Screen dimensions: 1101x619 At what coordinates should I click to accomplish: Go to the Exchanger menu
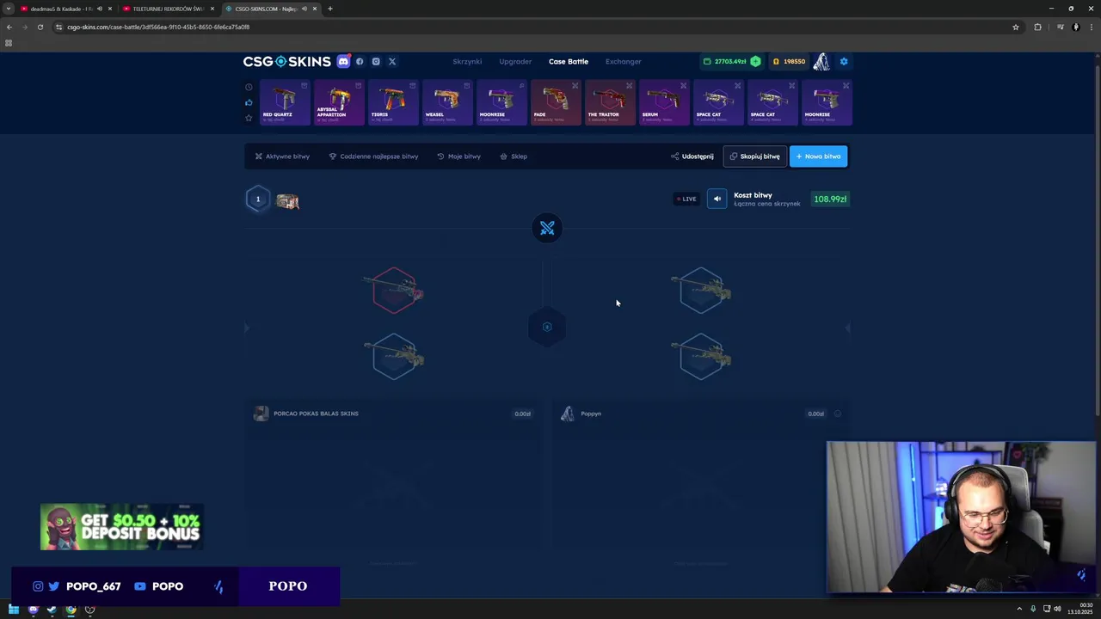(623, 61)
